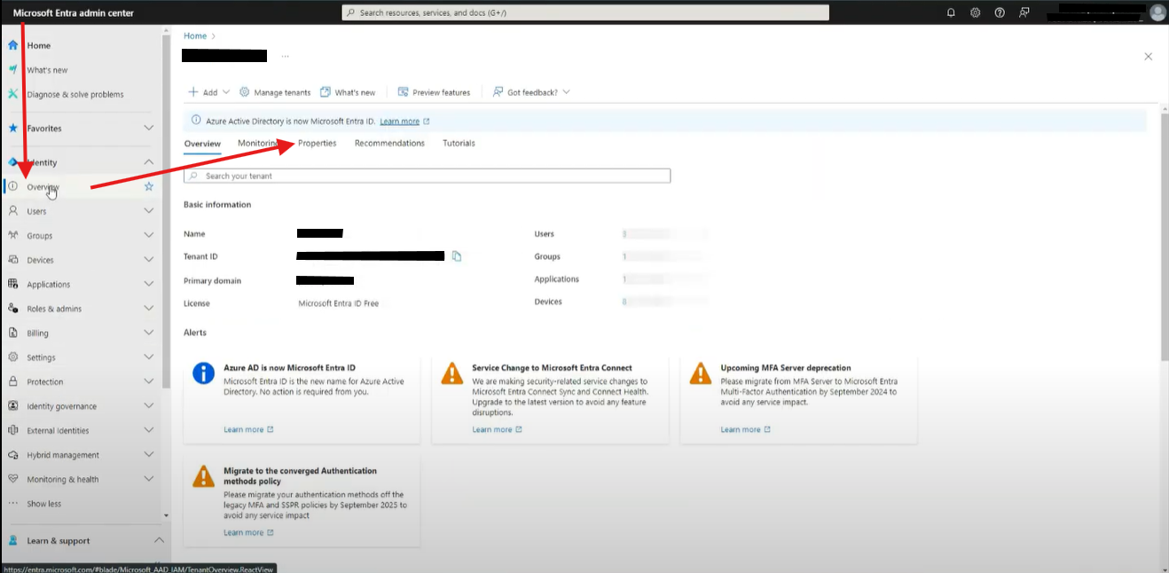Click the main pane vertical scrollbar
Image resolution: width=1169 pixels, height=573 pixels.
[x=1165, y=235]
